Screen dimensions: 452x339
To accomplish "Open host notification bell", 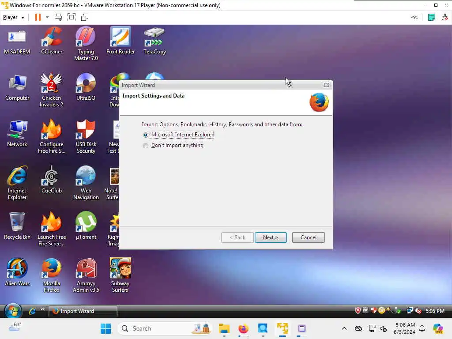I will coord(422,328).
